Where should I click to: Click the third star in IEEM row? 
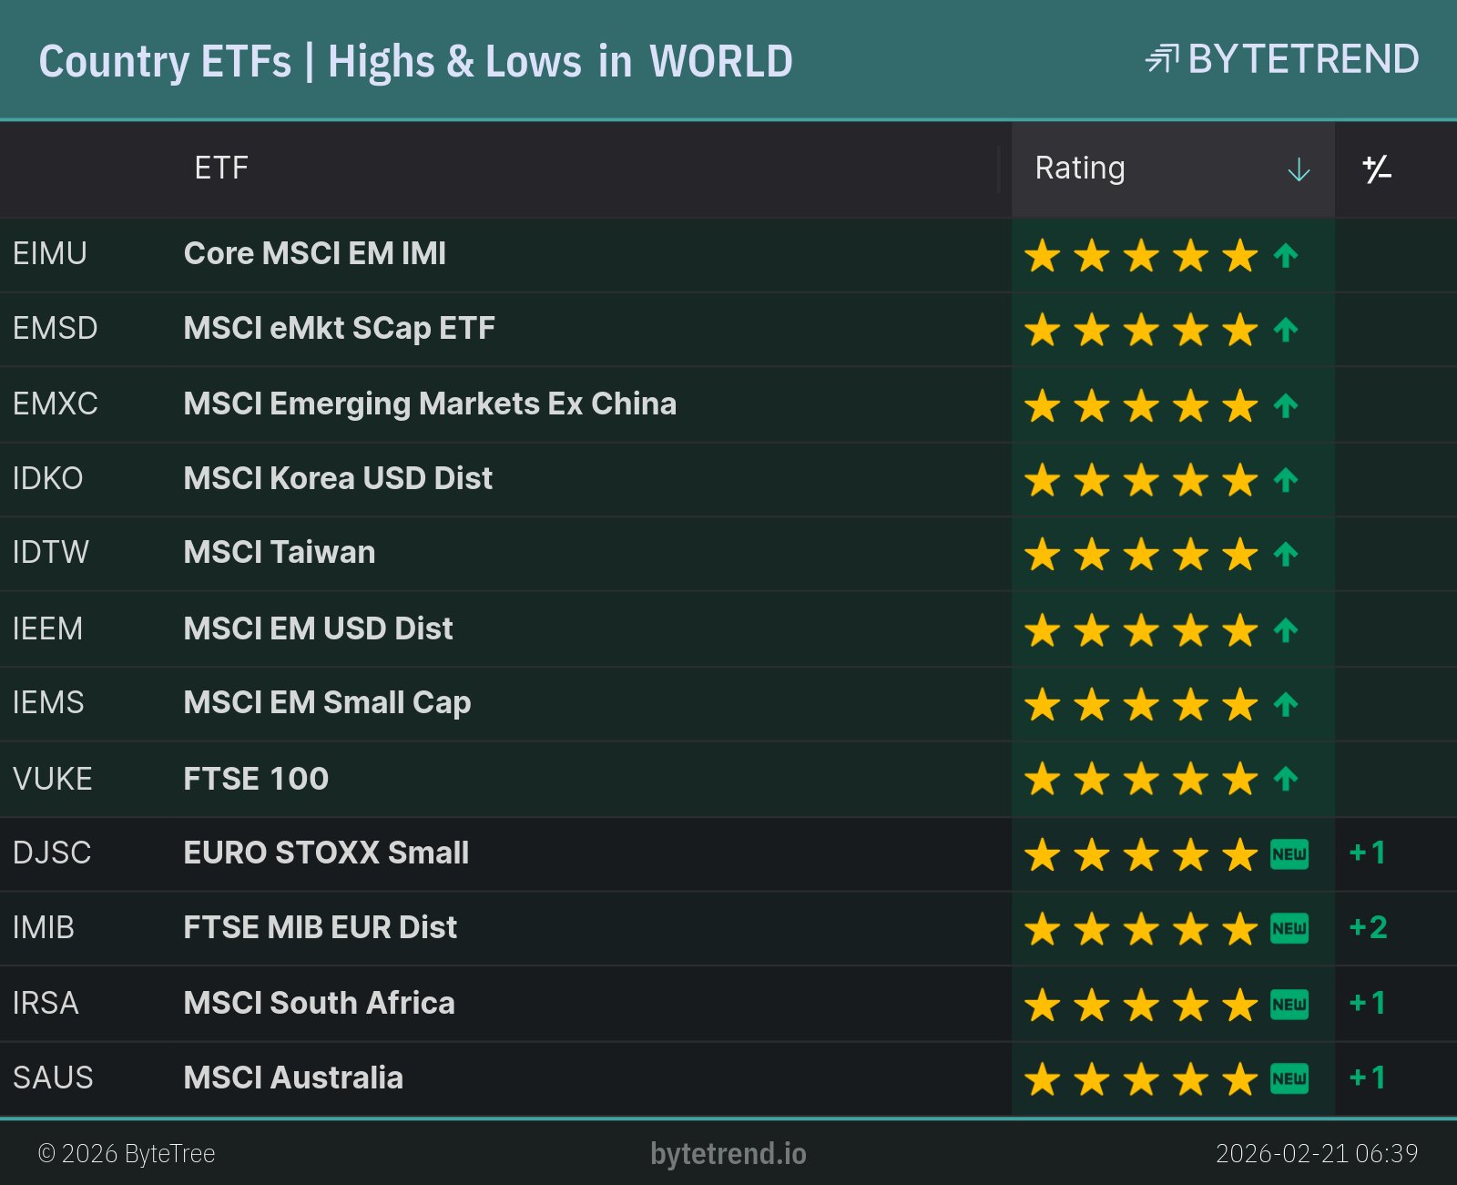(1141, 630)
